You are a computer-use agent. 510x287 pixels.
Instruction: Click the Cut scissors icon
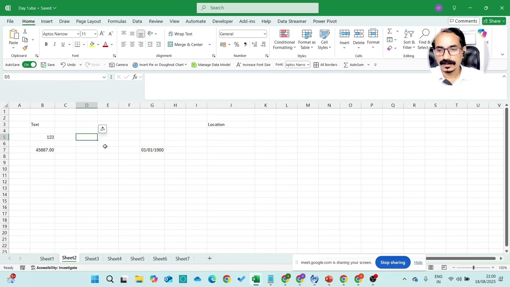(x=25, y=31)
